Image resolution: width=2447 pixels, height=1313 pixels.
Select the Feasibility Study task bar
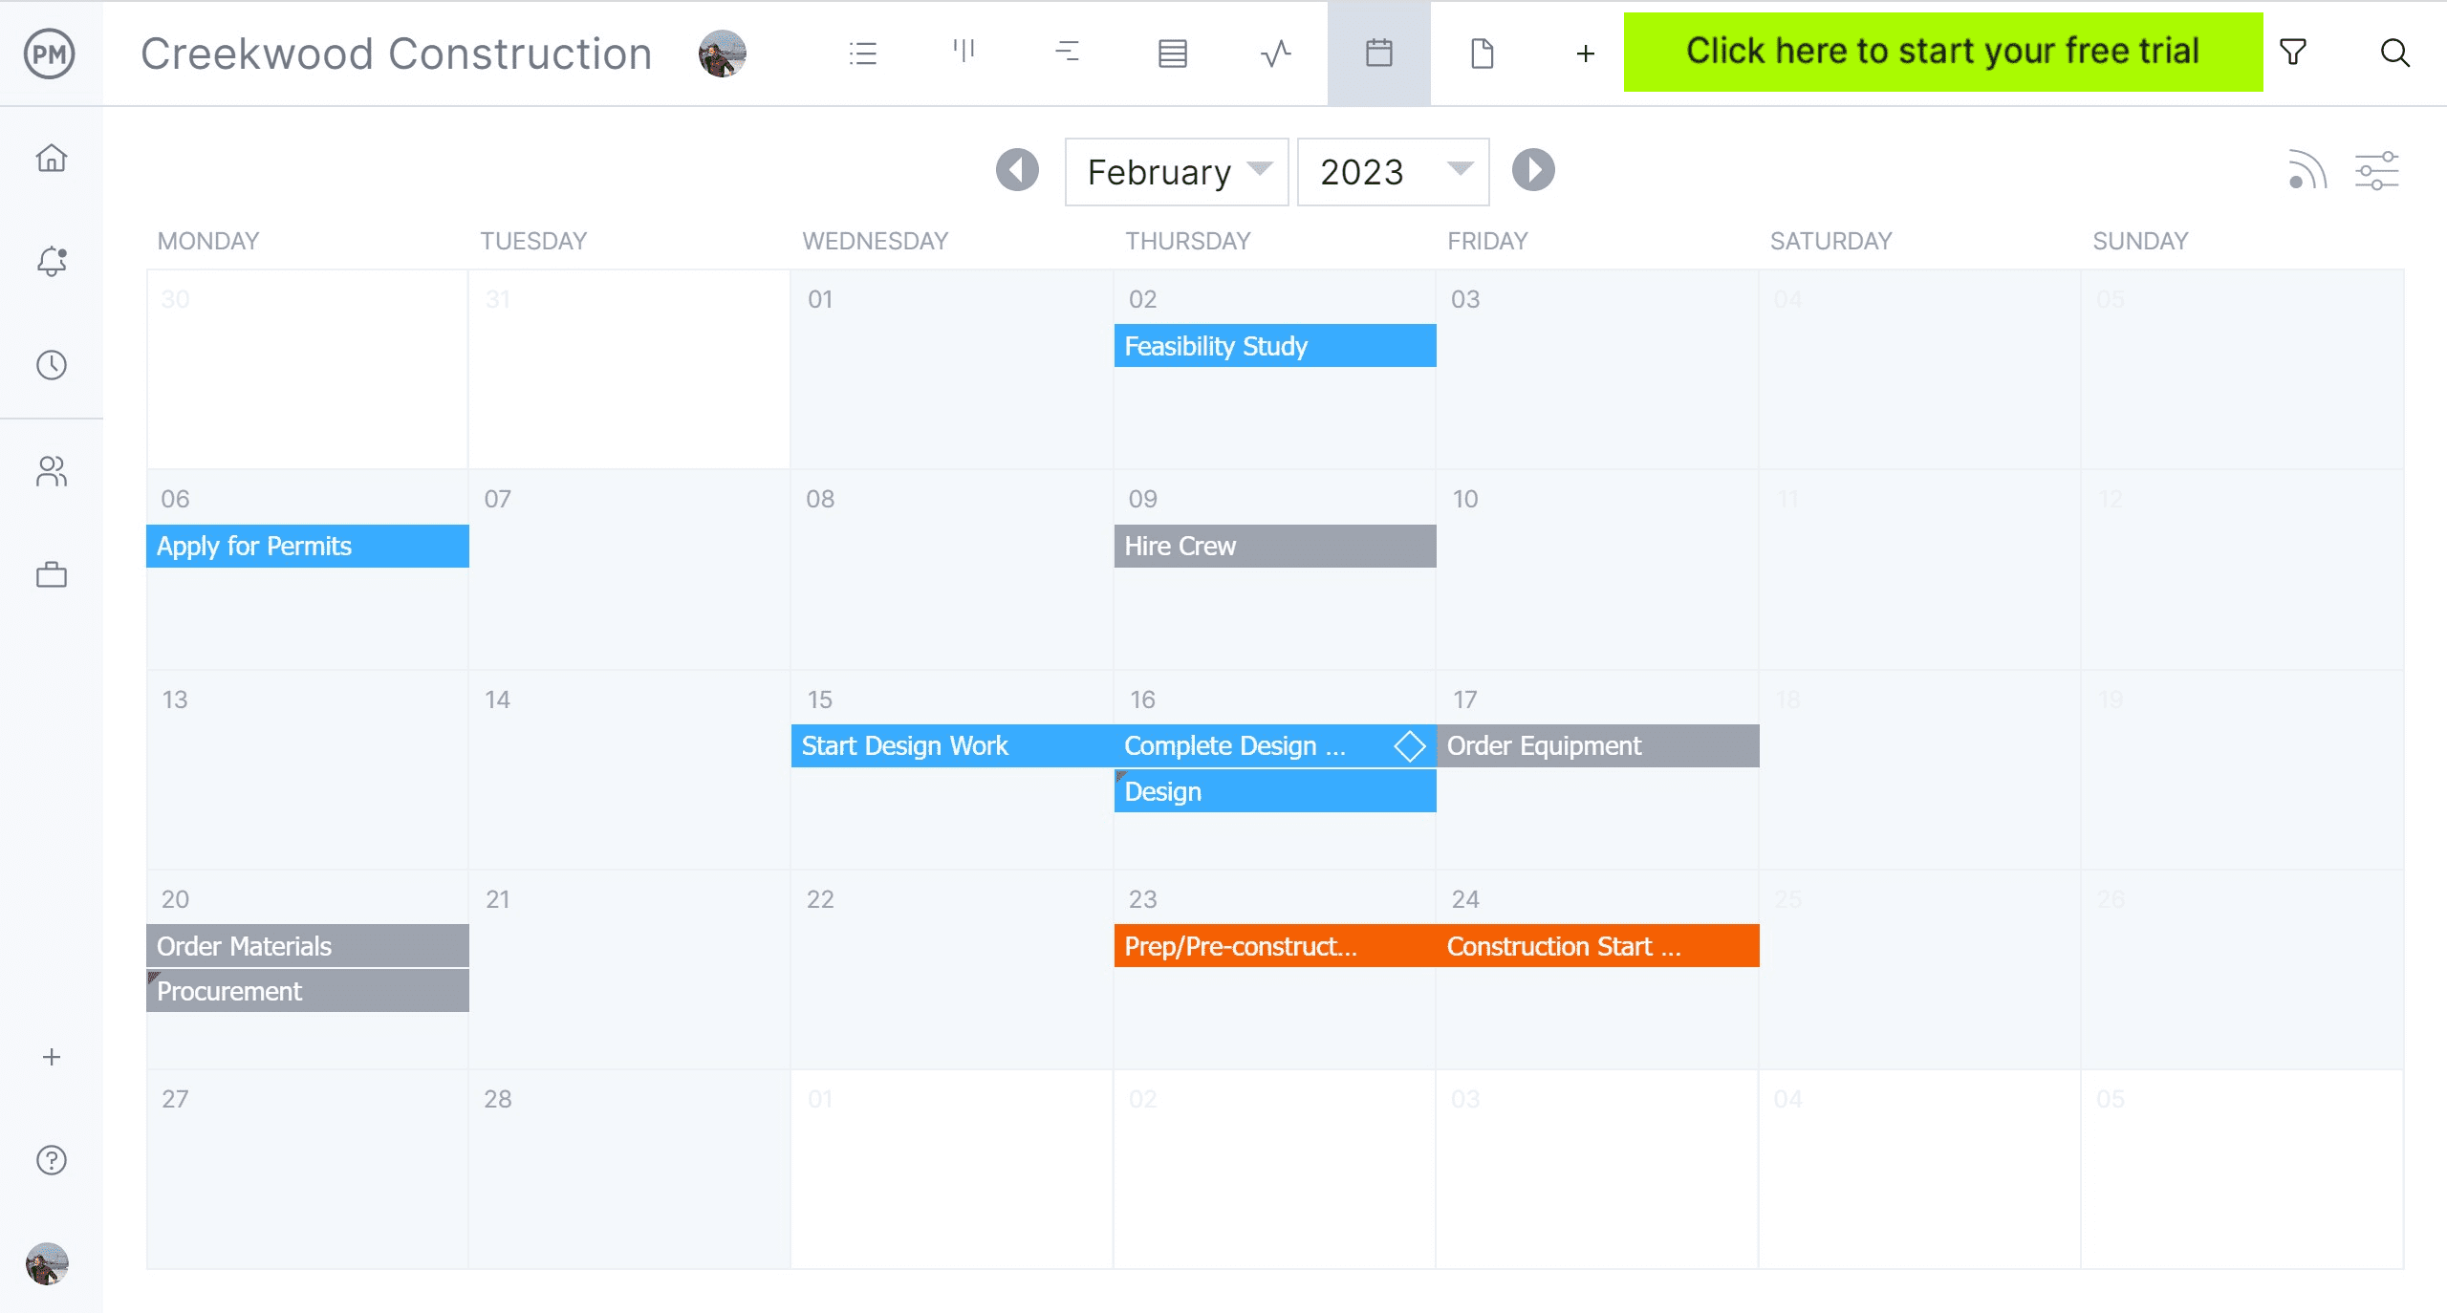click(x=1274, y=346)
